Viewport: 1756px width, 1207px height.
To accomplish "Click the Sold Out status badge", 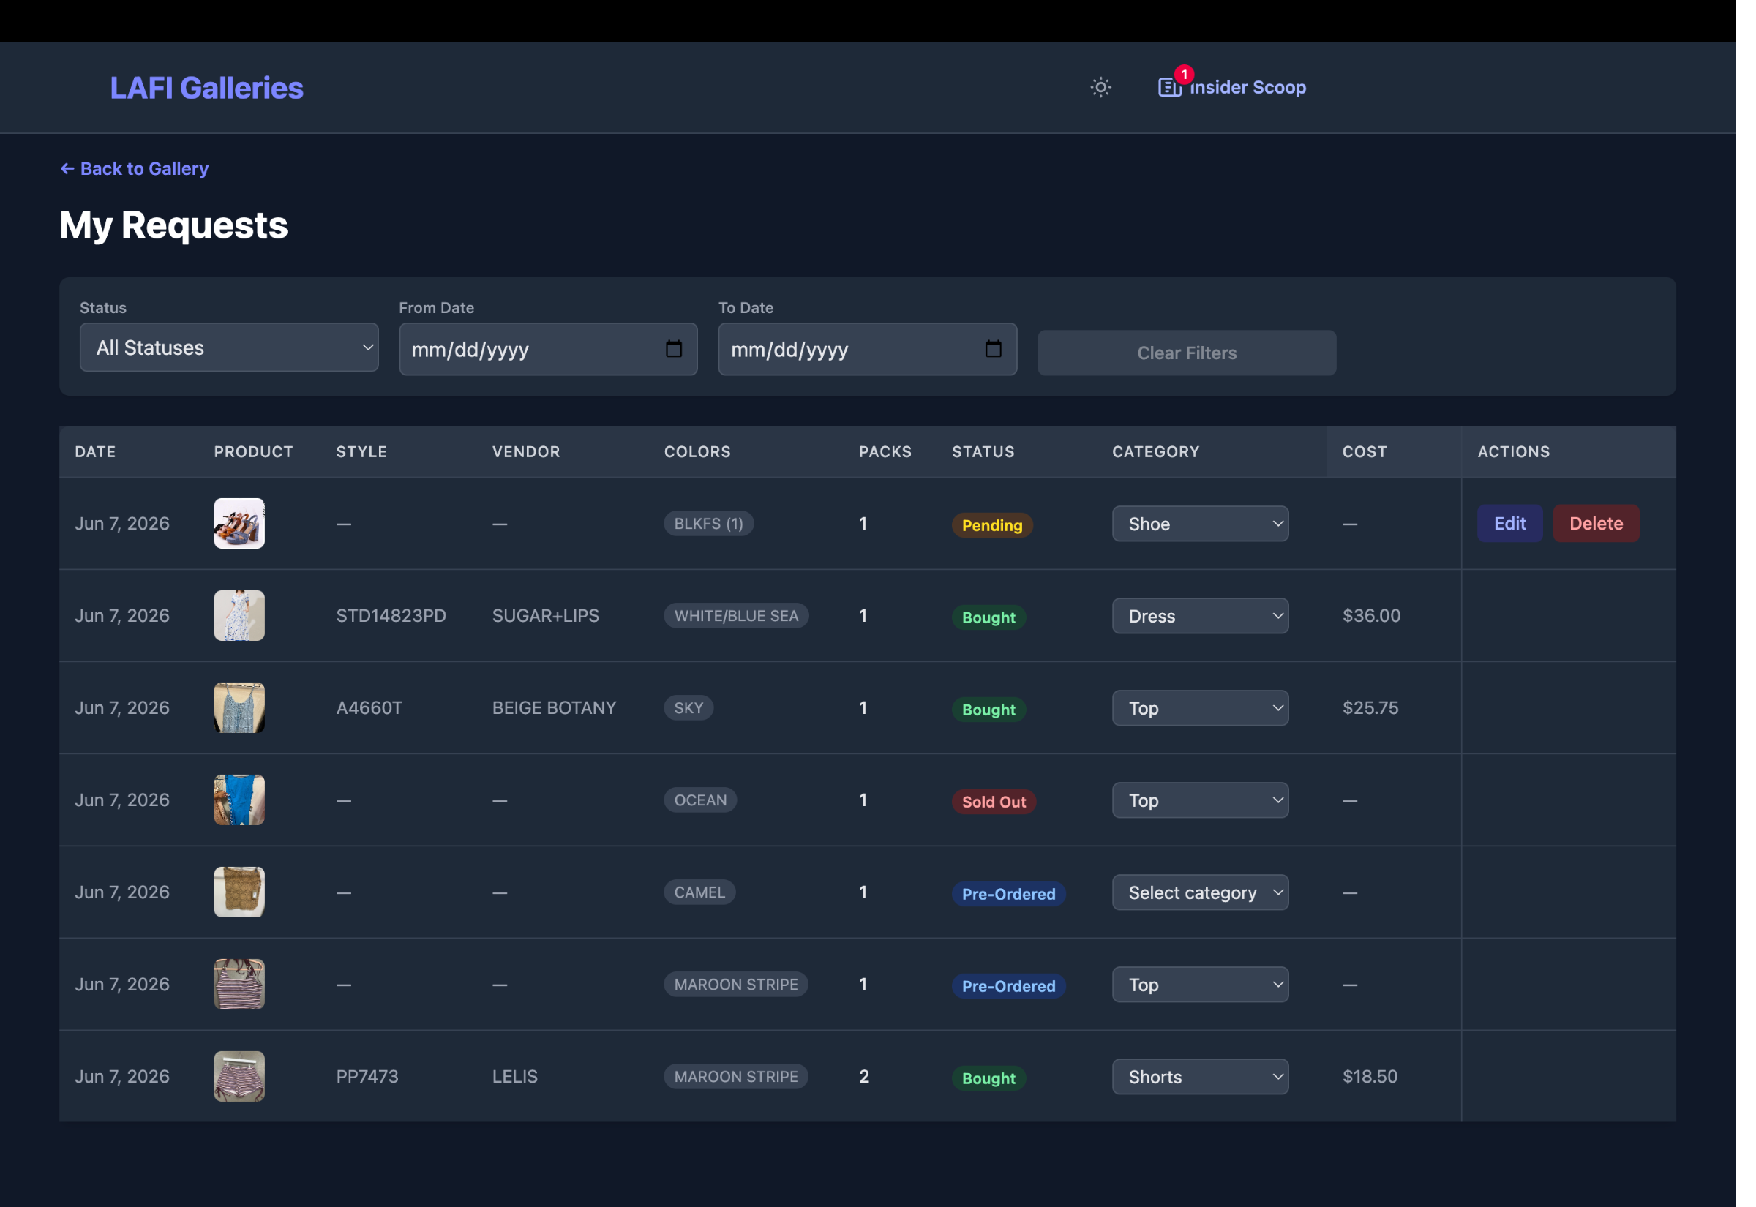I will coord(994,802).
